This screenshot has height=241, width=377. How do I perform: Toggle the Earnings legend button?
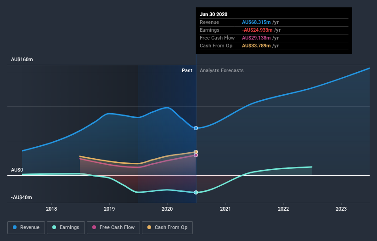[x=66, y=228]
